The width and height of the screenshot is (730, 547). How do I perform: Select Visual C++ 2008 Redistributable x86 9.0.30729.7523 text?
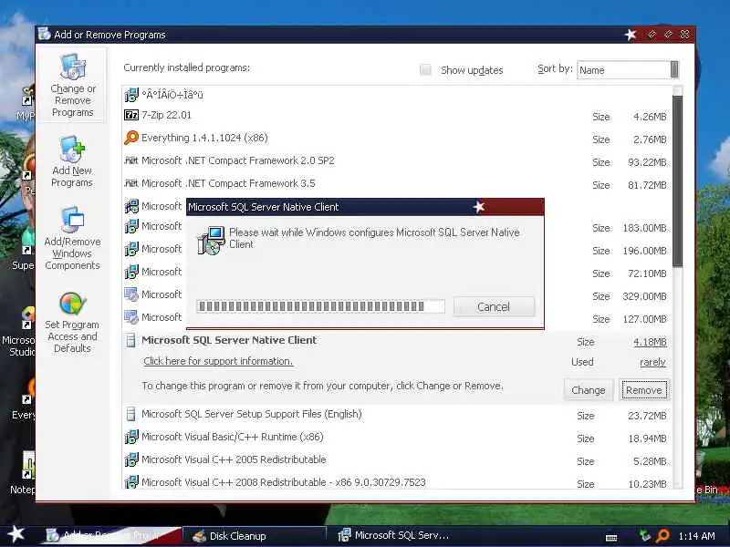tap(284, 482)
